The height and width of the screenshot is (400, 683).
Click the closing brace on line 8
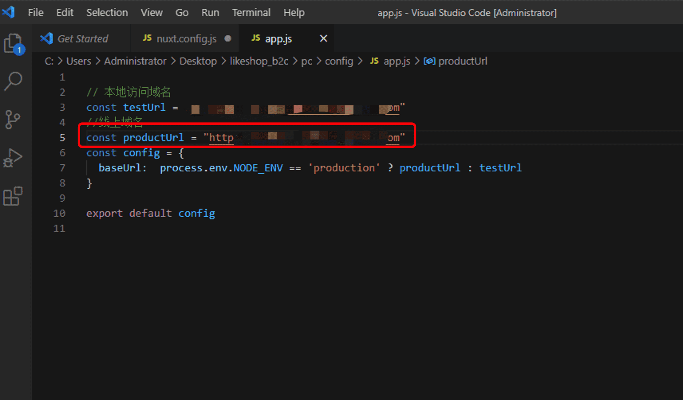pos(89,183)
